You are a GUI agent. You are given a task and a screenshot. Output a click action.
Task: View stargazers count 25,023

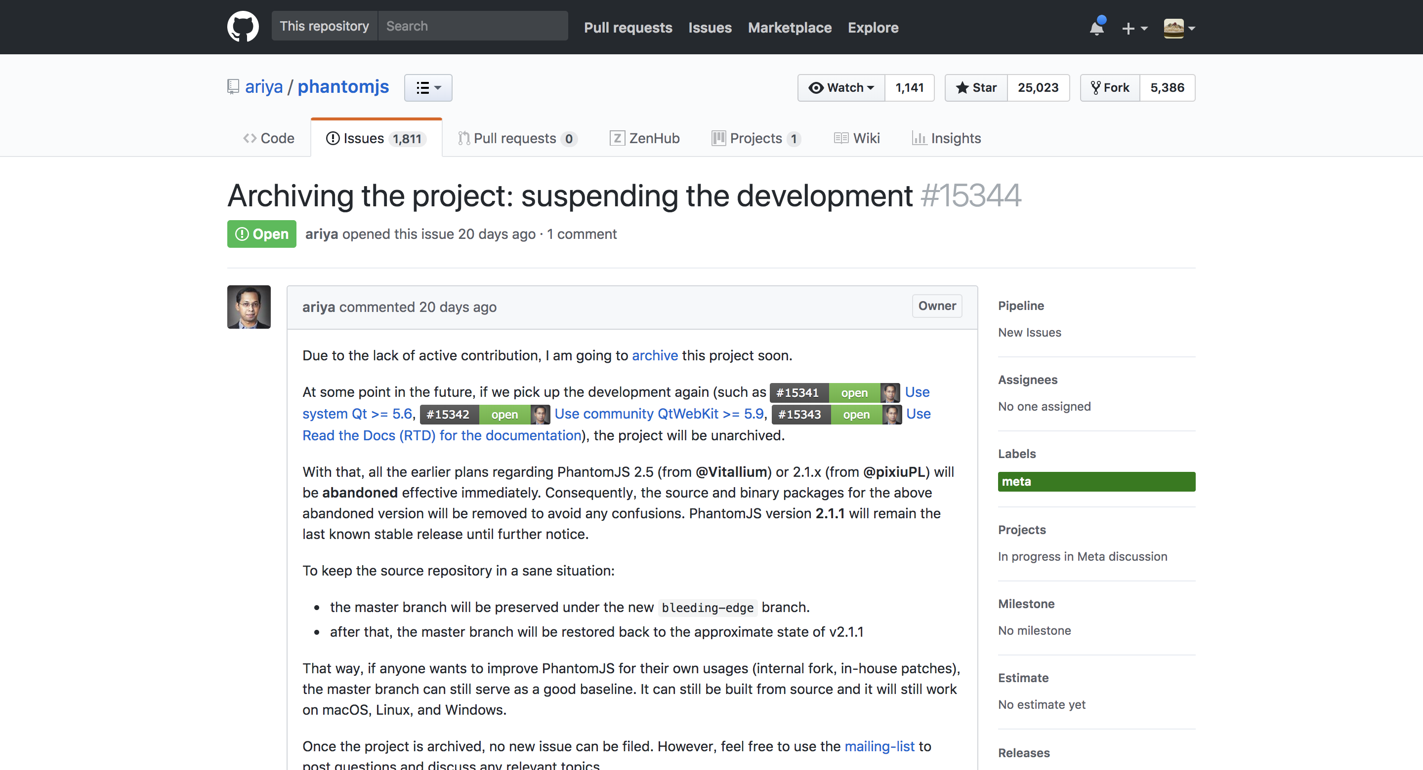pos(1038,88)
